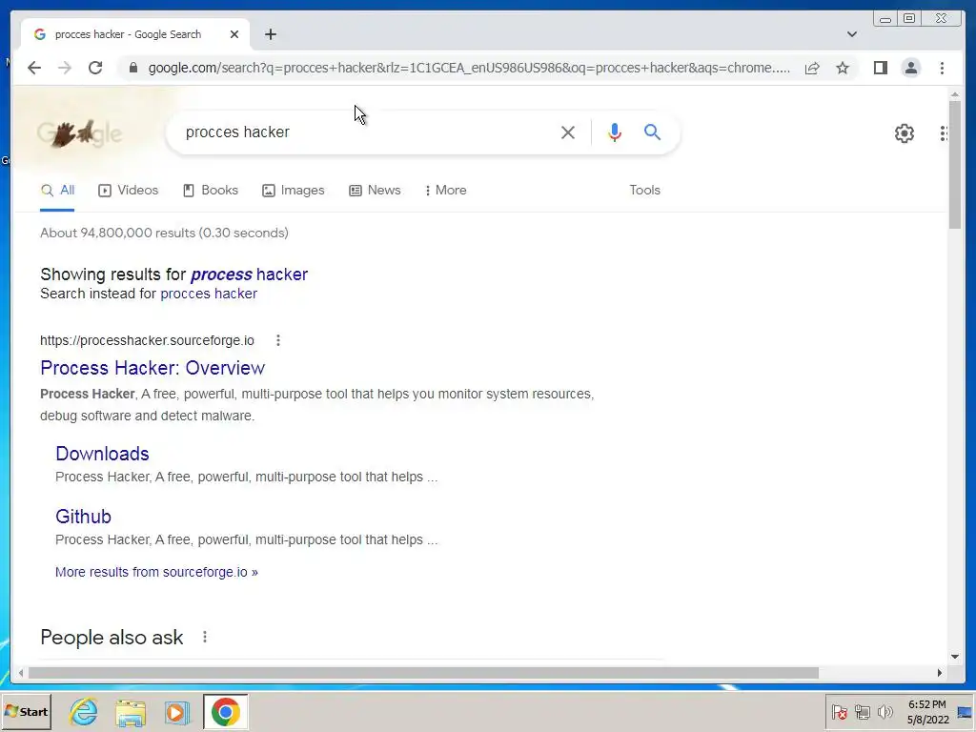Click horizontal scrollbar right arrow

[940, 673]
